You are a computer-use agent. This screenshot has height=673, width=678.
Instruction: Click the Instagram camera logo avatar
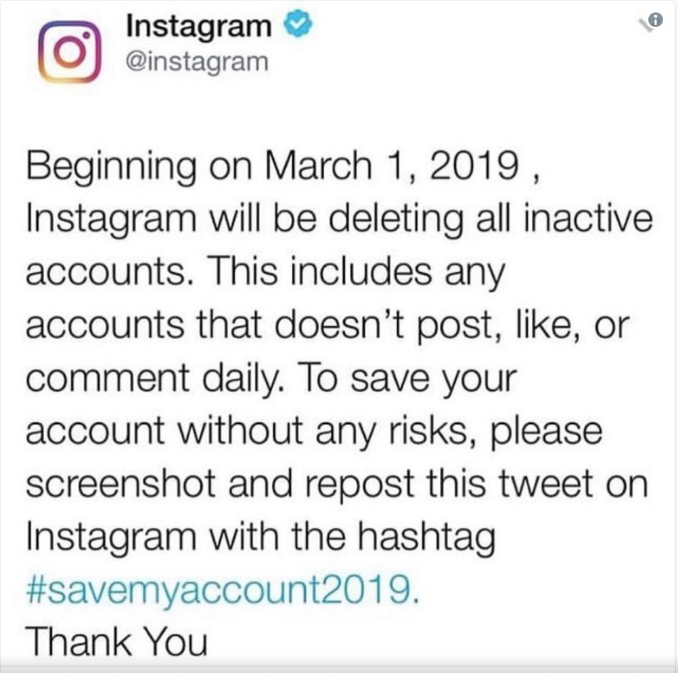(x=70, y=51)
